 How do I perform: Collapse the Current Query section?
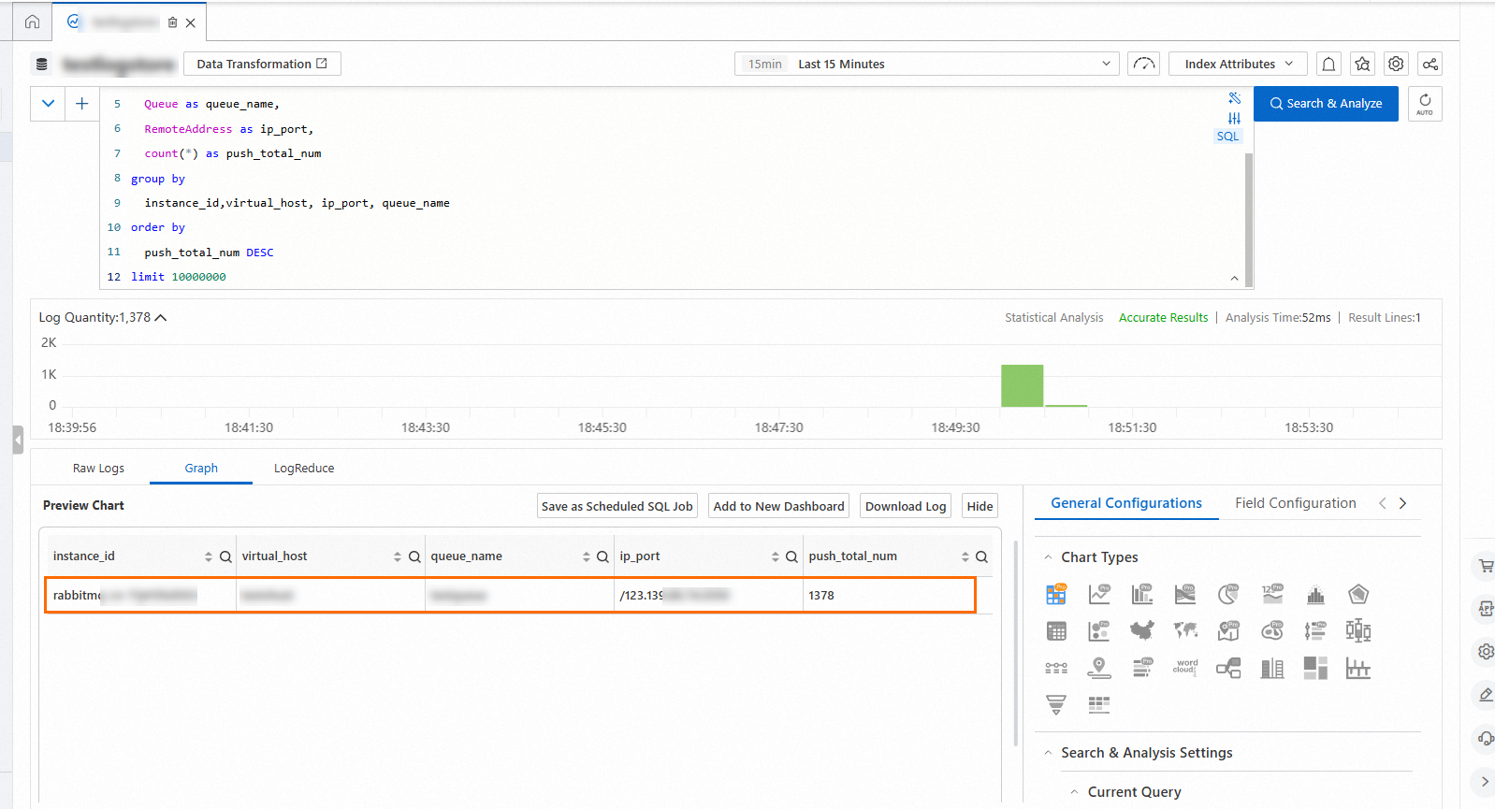1074,792
